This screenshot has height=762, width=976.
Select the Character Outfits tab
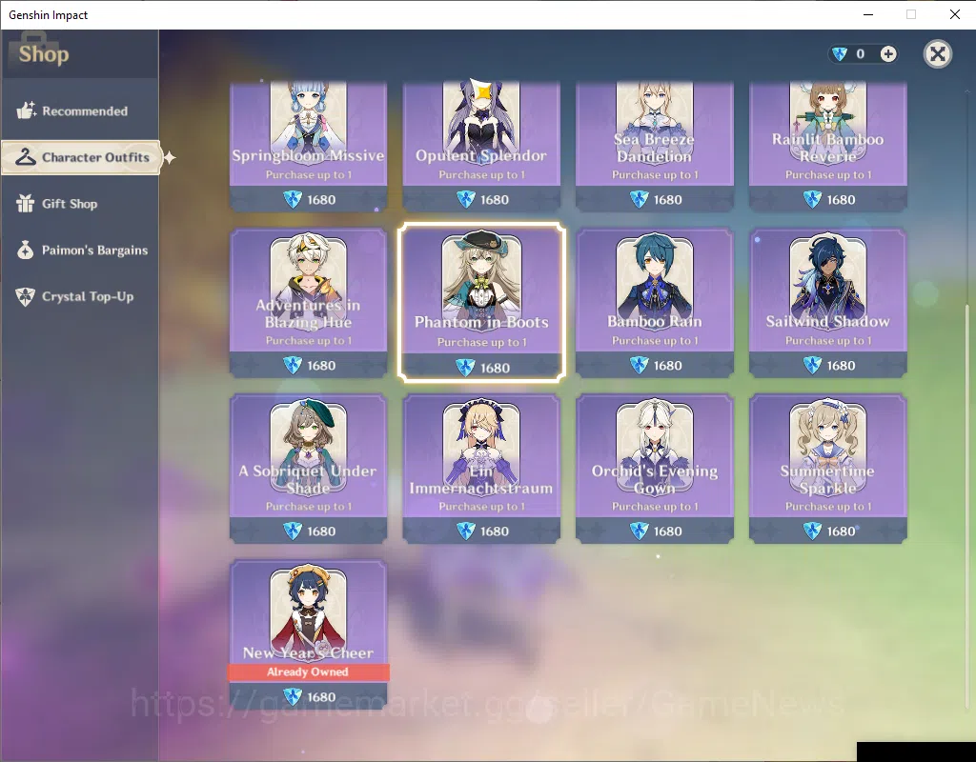point(81,157)
